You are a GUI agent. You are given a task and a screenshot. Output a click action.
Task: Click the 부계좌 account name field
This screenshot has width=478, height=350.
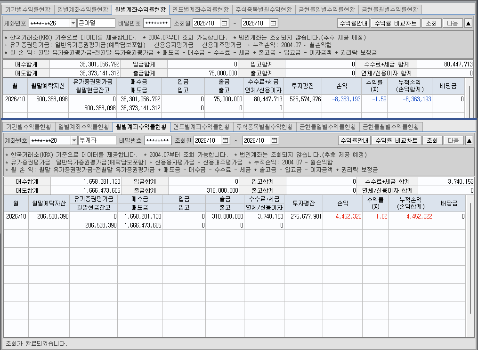pos(97,140)
